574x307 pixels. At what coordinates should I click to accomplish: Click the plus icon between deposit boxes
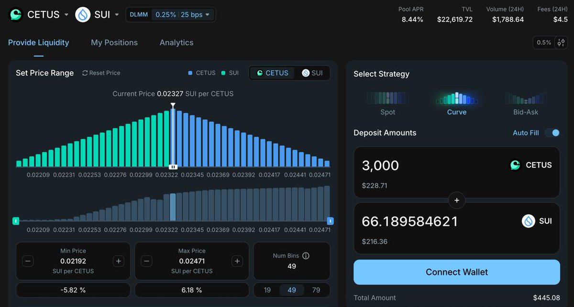pos(457,200)
